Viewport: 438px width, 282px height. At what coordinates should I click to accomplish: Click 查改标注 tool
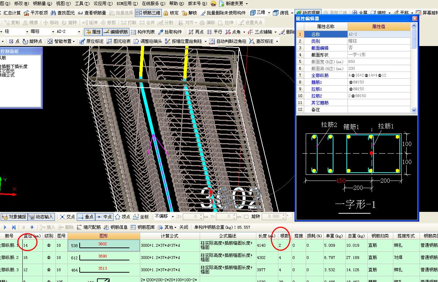click(261, 41)
